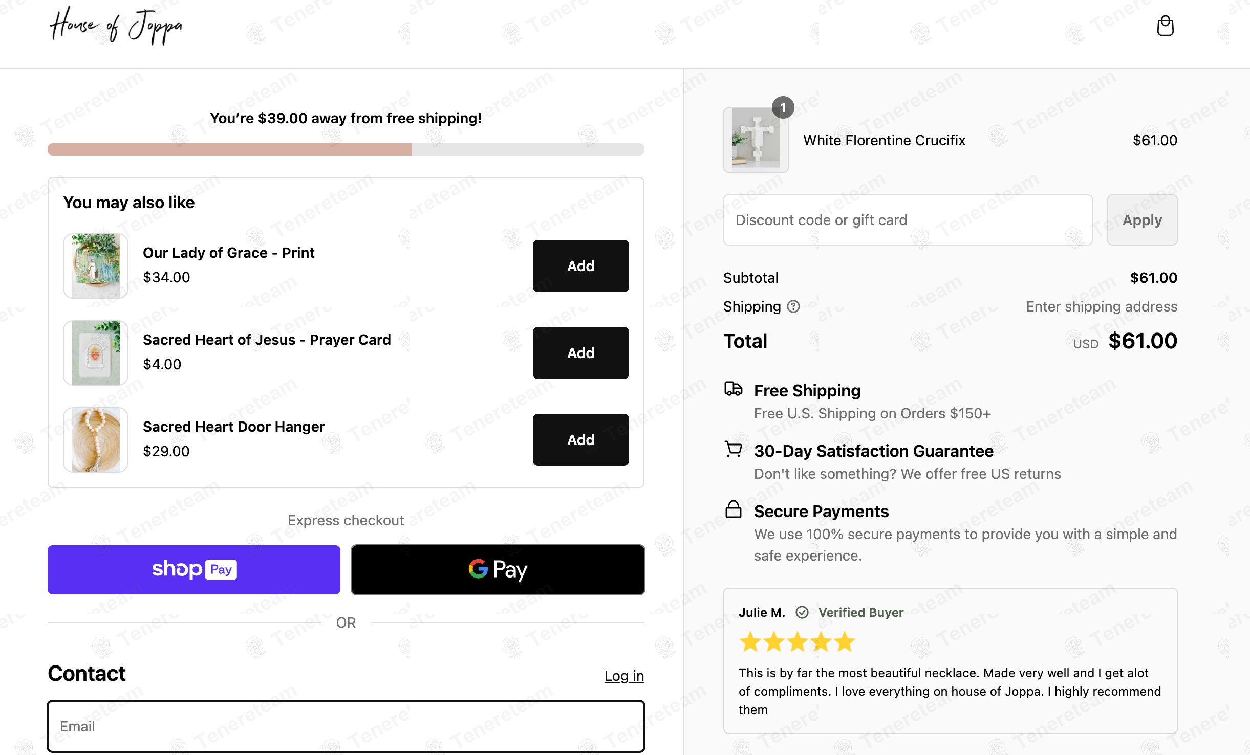Image resolution: width=1250 pixels, height=755 pixels.
Task: Focus the discount code or gift card field
Action: [908, 220]
